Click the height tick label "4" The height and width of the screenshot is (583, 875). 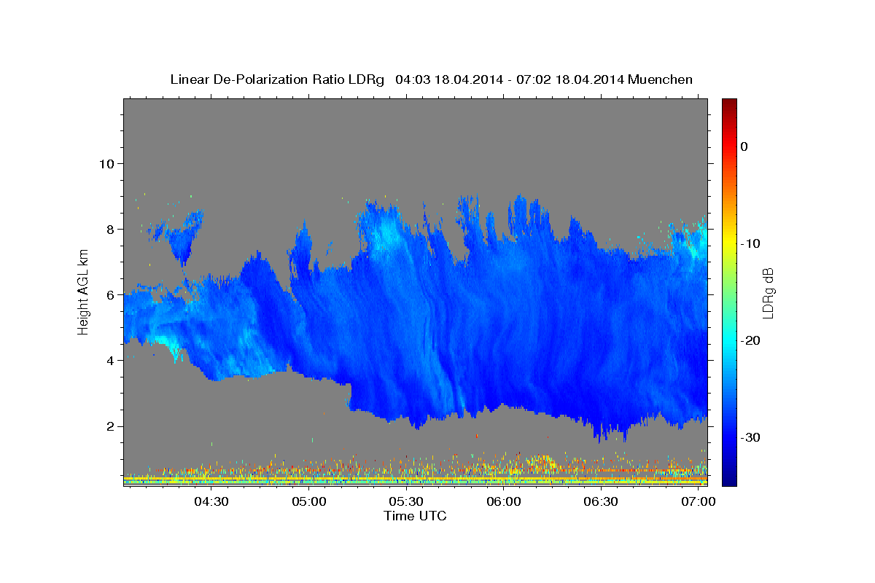[111, 361]
